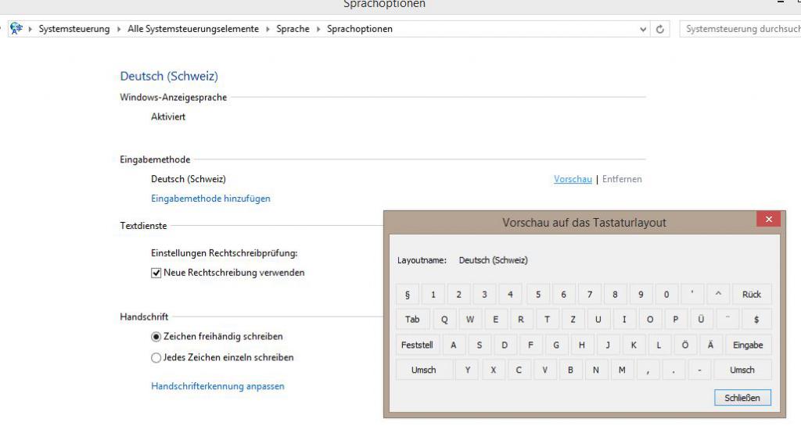Click the Schließen button
This screenshot has height=433, width=801.
coord(742,398)
